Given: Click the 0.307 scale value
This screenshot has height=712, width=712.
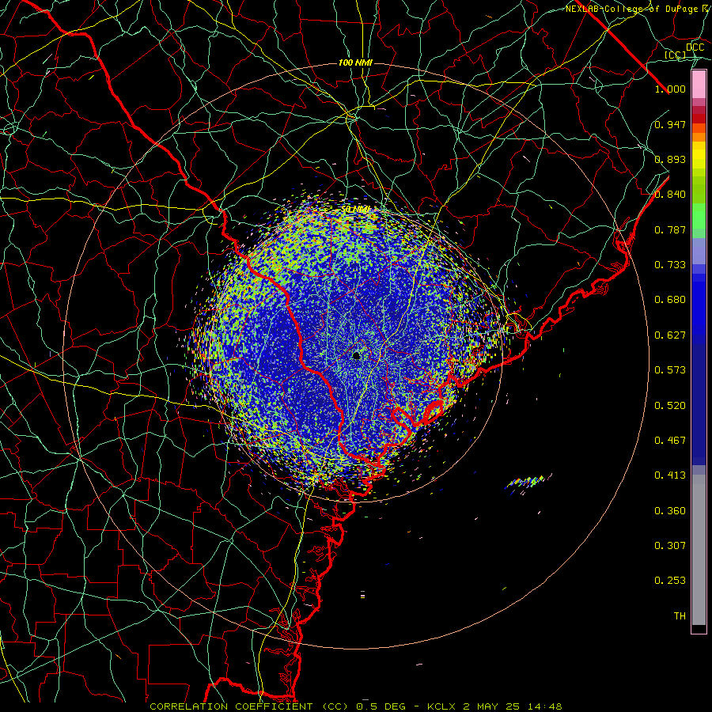Looking at the screenshot, I should pos(670,546).
